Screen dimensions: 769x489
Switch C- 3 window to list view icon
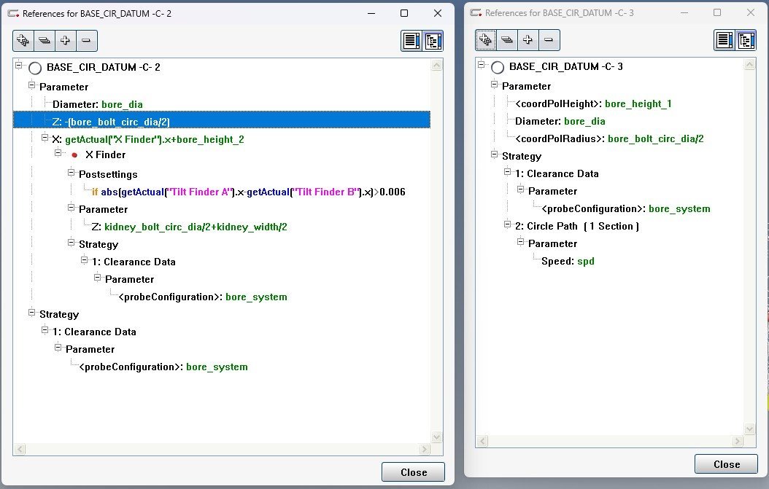(x=724, y=40)
